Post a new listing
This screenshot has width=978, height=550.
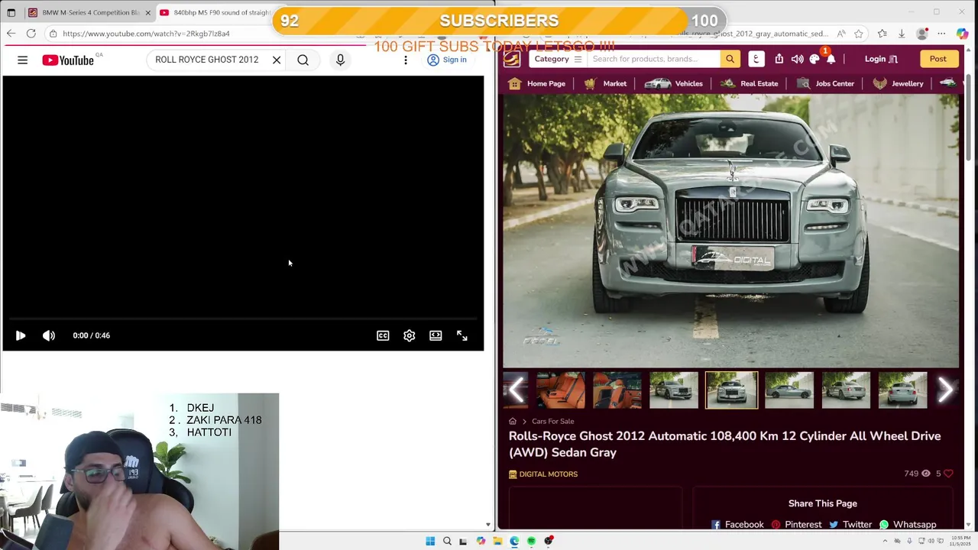pos(938,59)
